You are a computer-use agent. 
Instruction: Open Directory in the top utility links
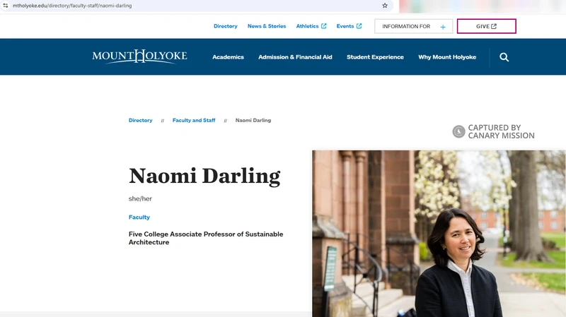click(226, 26)
